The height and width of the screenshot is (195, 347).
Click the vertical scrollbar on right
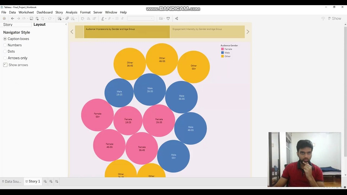345,91
